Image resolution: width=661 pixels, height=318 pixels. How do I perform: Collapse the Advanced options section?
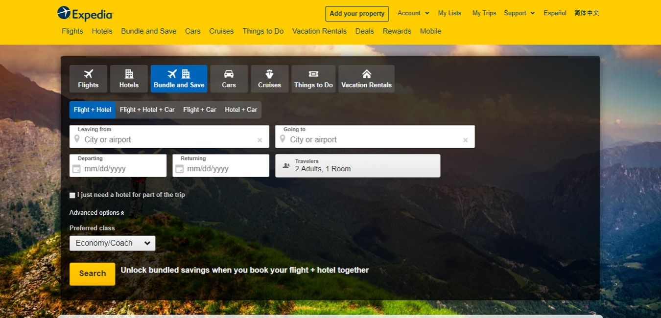coord(96,213)
